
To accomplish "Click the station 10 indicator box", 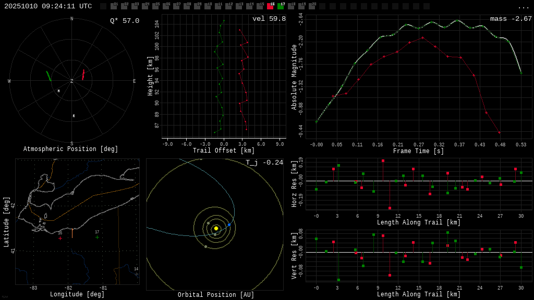I will click(208, 6).
